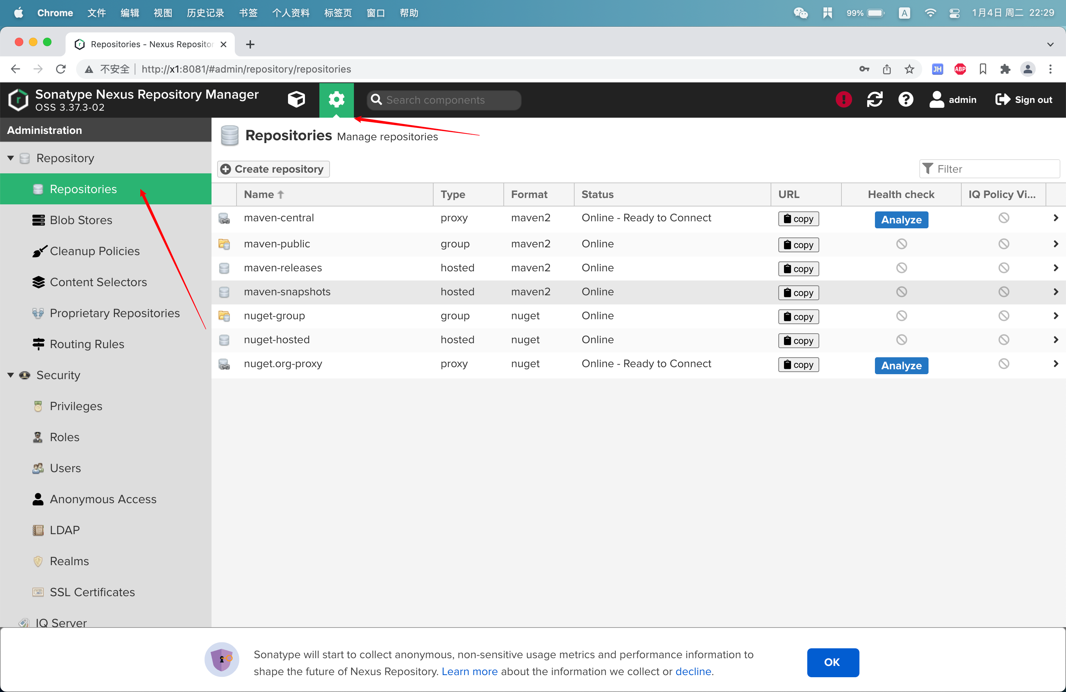The height and width of the screenshot is (692, 1066).
Task: Click the admin user account button
Action: pos(953,99)
